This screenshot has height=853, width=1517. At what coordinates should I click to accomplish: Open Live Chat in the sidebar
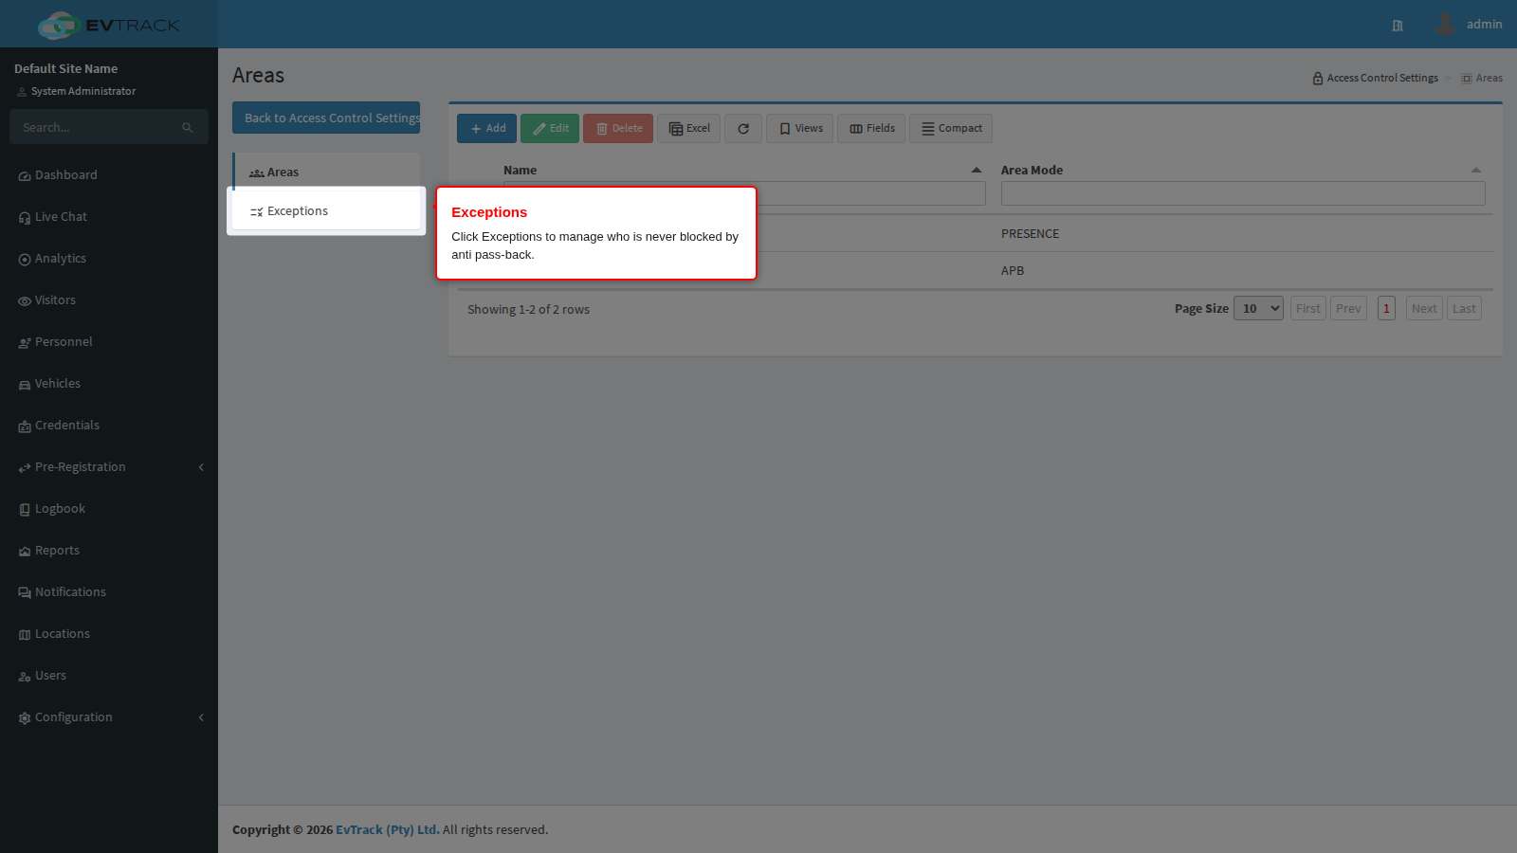(x=109, y=217)
